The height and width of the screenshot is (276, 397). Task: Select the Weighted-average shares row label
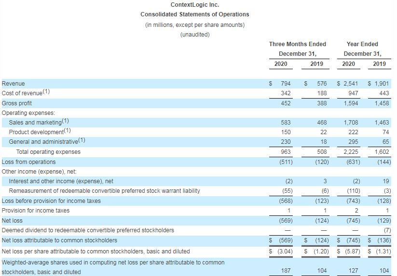pyautogui.click(x=113, y=267)
